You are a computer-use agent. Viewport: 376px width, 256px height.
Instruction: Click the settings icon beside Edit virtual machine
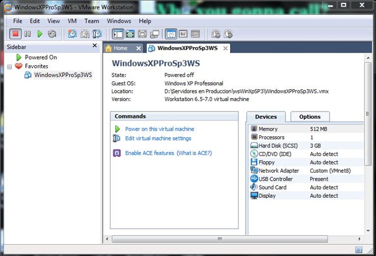116,139
